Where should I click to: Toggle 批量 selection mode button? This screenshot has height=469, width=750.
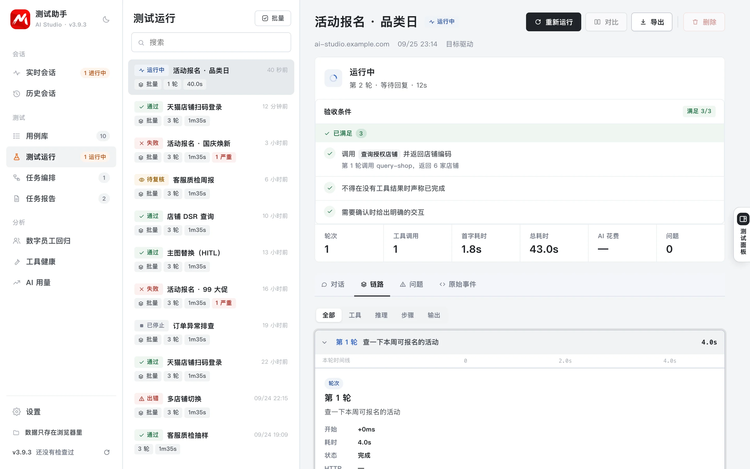(273, 18)
